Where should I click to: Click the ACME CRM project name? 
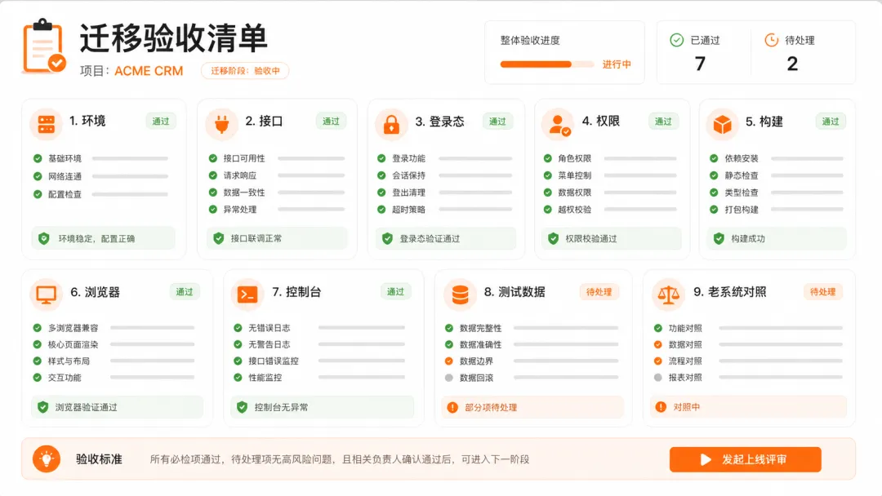[x=149, y=71]
